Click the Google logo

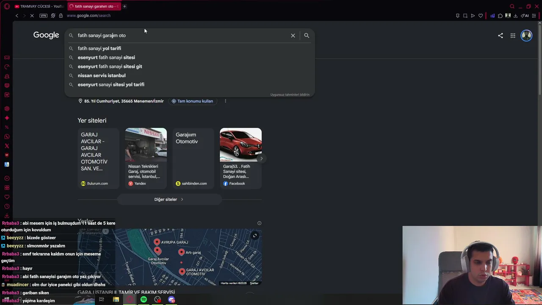(46, 35)
